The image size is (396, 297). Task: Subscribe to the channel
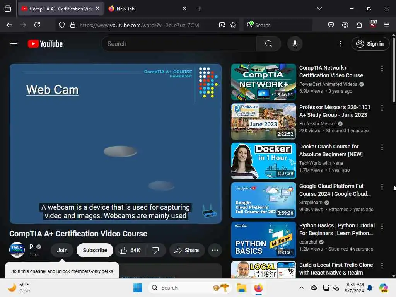tap(95, 250)
